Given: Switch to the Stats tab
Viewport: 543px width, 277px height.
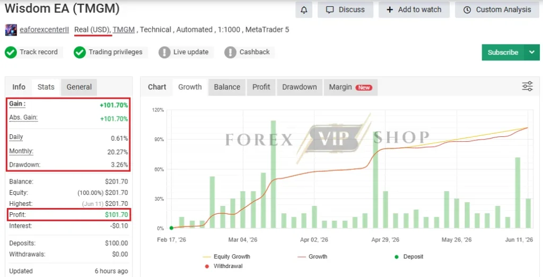Looking at the screenshot, I should 46,87.
